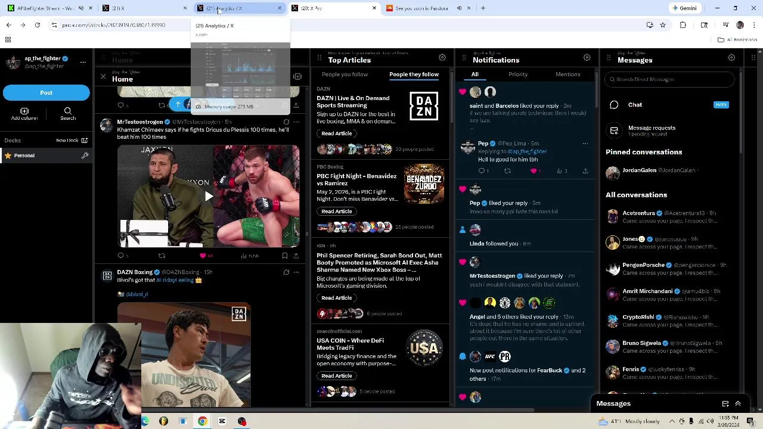Screen dimensions: 763x429
Task: Open Message requests
Action: (x=671, y=130)
